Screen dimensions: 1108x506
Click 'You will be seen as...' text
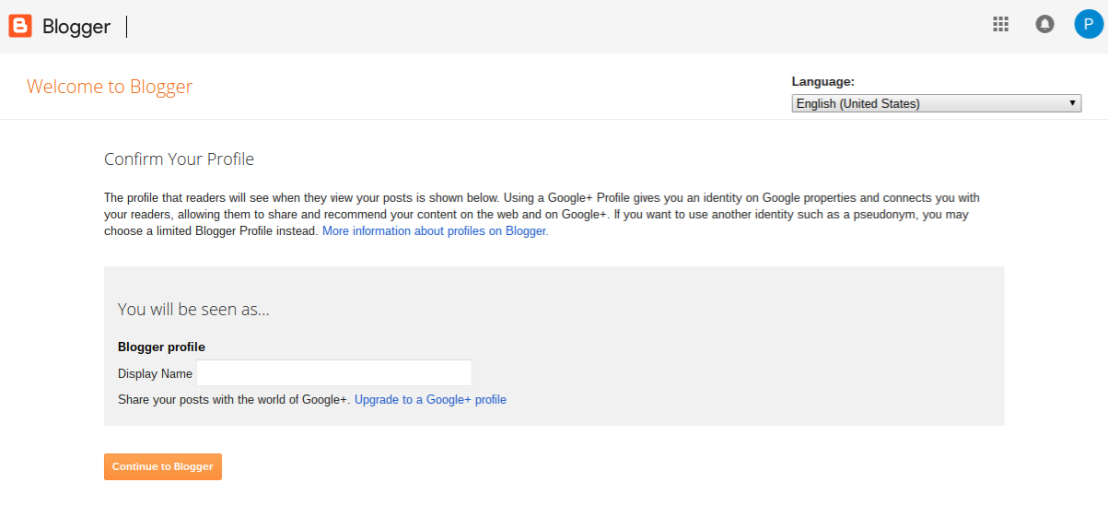193,310
